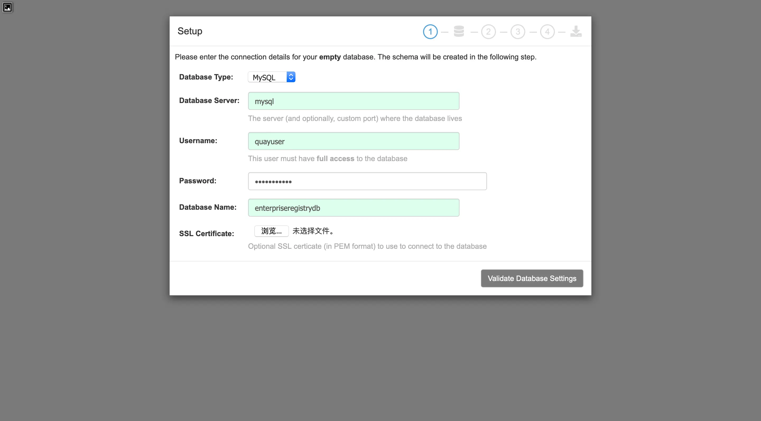Click the step 2 circle icon
Screen dimensions: 761x421
pyautogui.click(x=488, y=32)
